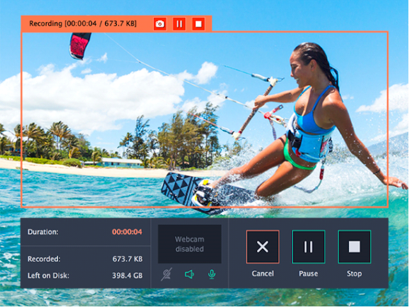Click the Recorded value 673.7 KB
Viewport: 409px width, 307px height.
click(128, 259)
